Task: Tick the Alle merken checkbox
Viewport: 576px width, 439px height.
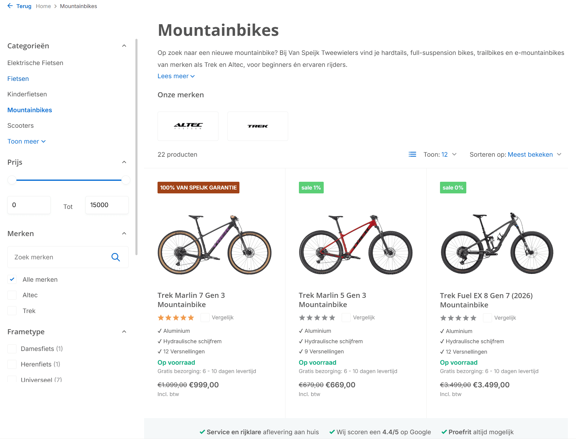Action: (x=12, y=279)
